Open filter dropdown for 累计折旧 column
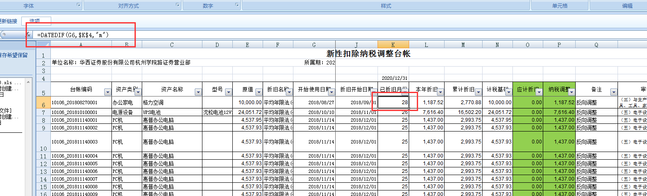 point(477,92)
